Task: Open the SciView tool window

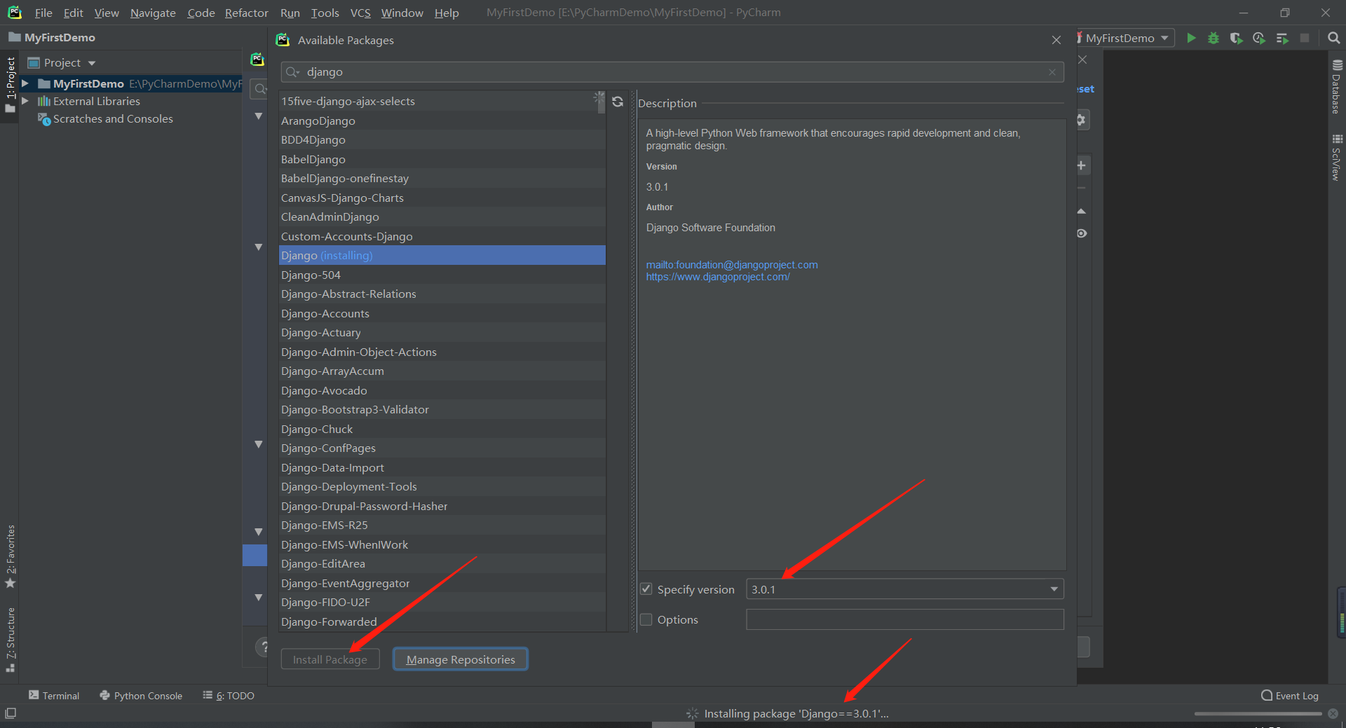Action: (1337, 158)
